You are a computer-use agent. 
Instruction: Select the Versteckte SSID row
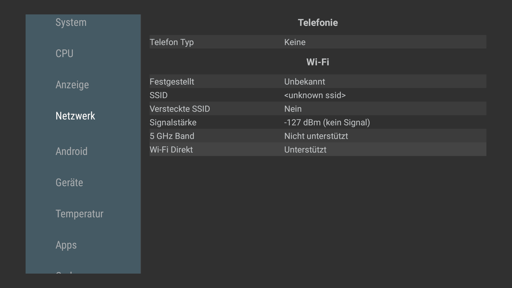click(318, 109)
